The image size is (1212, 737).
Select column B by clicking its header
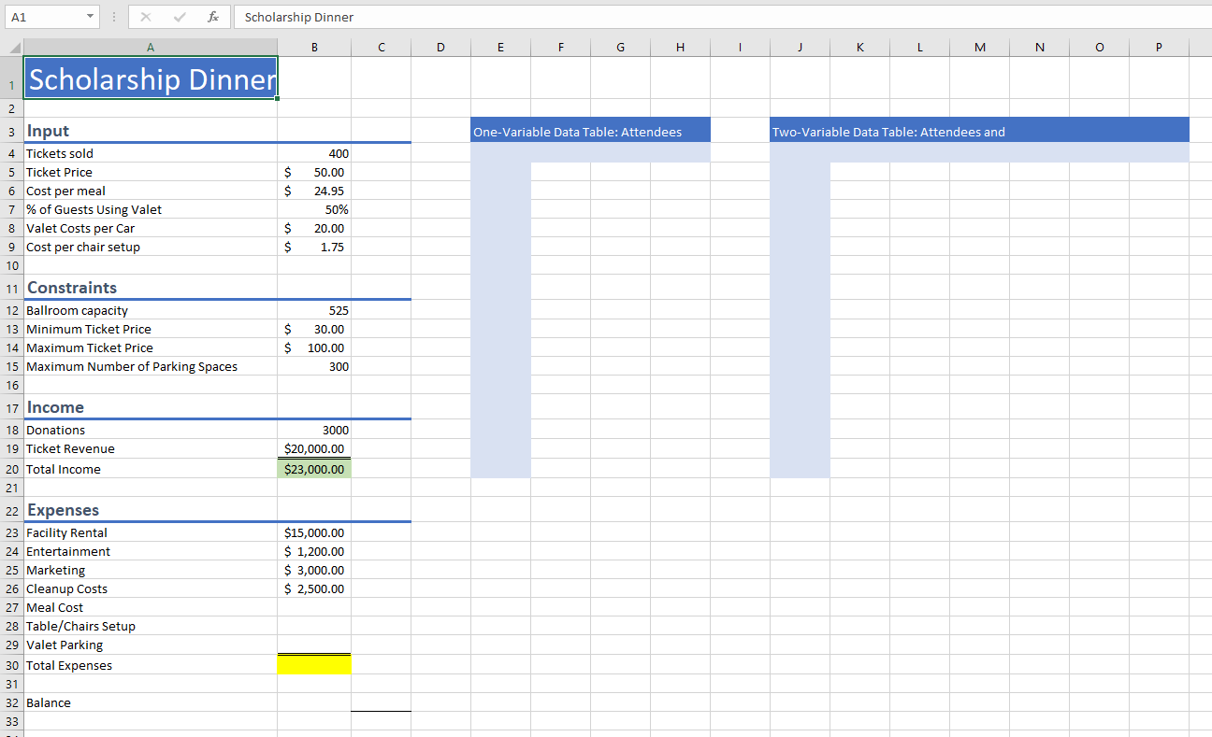pos(314,46)
